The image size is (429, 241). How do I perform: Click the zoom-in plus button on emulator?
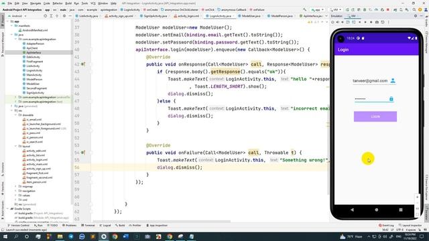tap(417, 197)
